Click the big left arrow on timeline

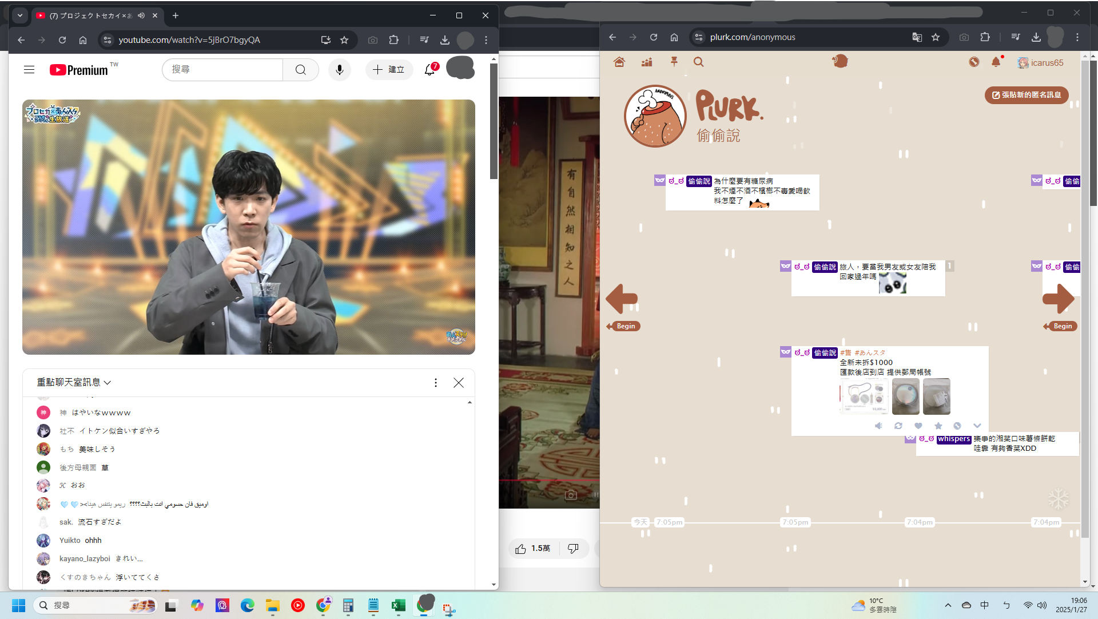tap(622, 298)
